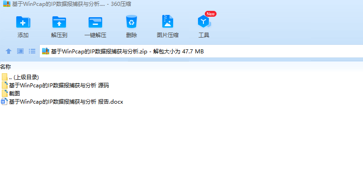Click the Word icon of 报告.docx
This screenshot has height=181, width=363.
tap(5, 101)
